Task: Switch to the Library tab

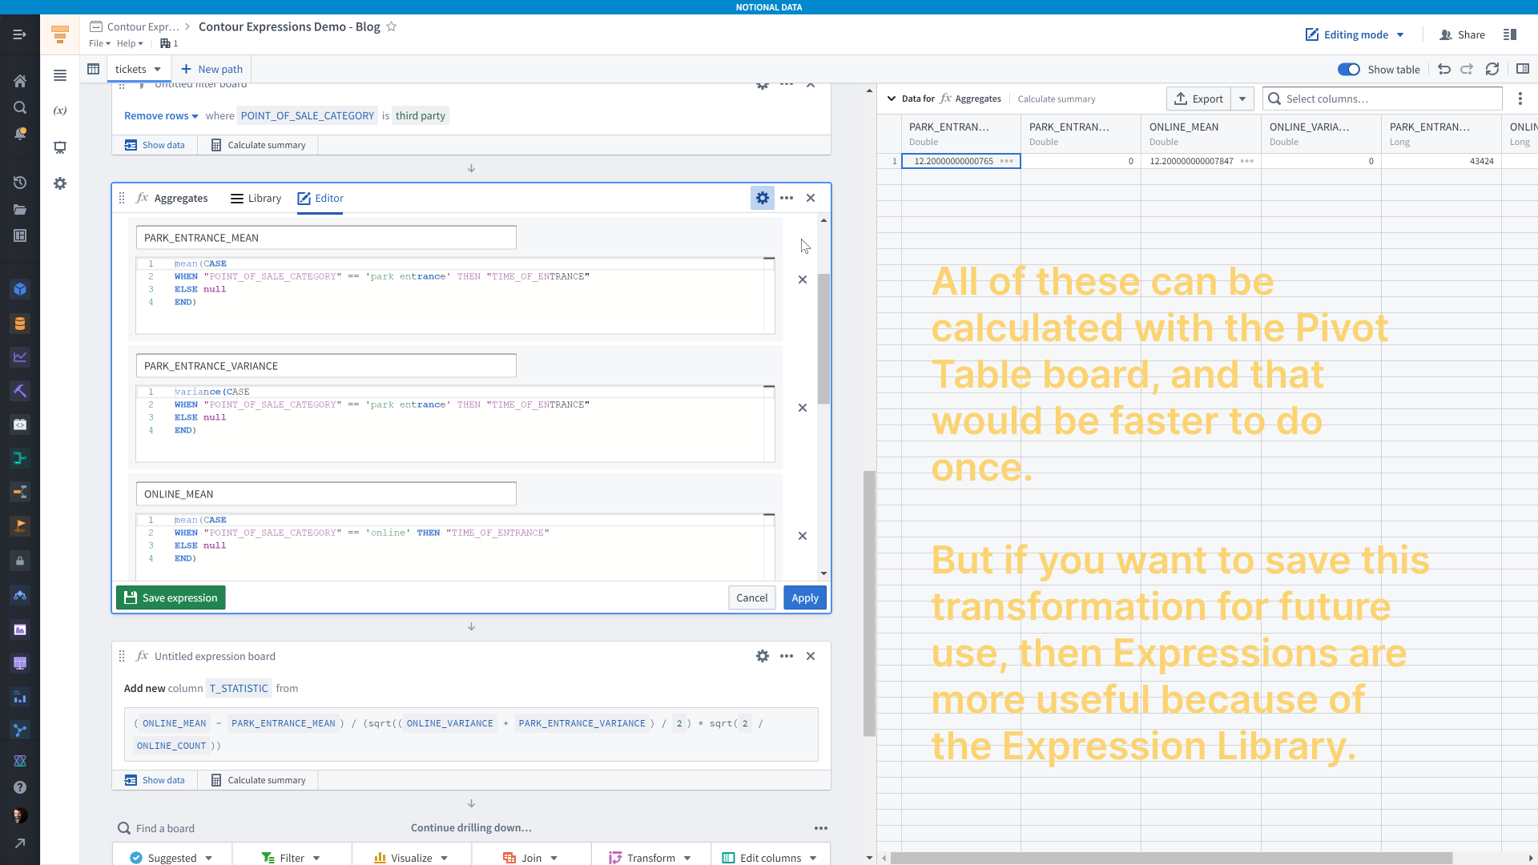Action: pyautogui.click(x=256, y=198)
